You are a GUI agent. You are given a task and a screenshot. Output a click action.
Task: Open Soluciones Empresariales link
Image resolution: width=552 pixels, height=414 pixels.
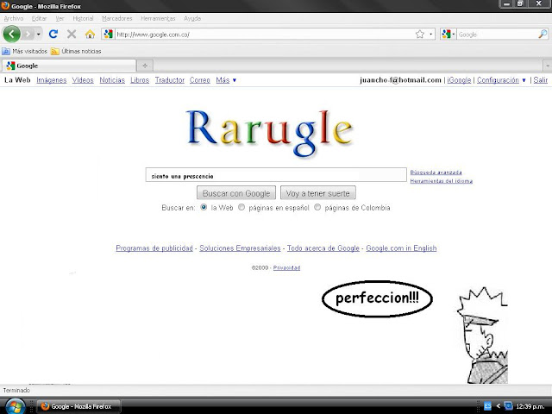pyautogui.click(x=240, y=248)
